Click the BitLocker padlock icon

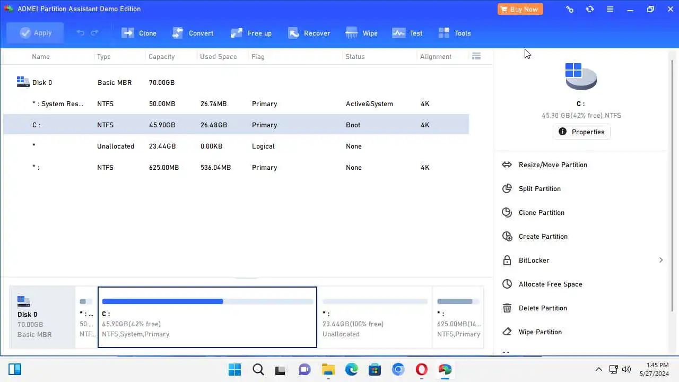click(x=507, y=260)
